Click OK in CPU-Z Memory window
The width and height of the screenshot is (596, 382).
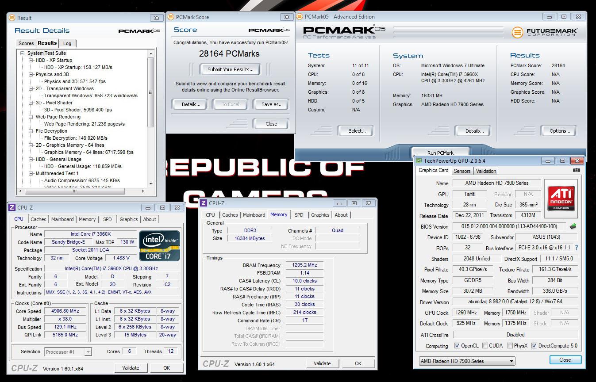point(358,363)
